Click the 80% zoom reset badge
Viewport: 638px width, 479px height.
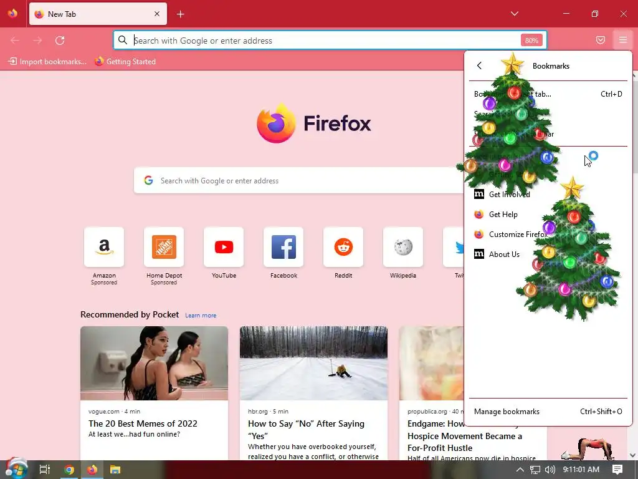point(531,41)
